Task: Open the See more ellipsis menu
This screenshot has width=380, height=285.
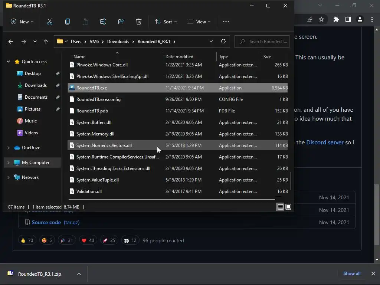Action: [226, 22]
